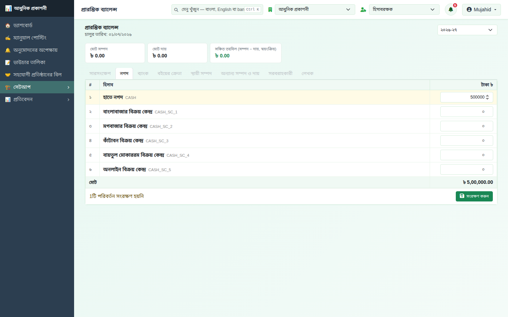Switch to the স্থায়ী সম্পদ tab
This screenshot has width=508, height=317.
201,74
